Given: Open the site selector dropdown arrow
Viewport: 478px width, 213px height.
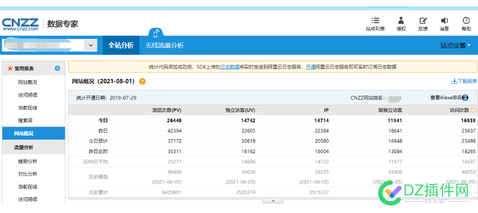Looking at the screenshot, I should [90, 45].
